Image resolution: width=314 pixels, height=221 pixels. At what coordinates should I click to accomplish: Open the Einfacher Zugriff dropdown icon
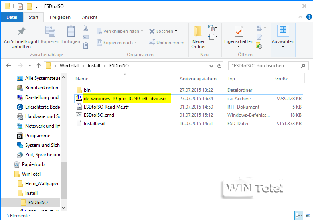click(213, 37)
